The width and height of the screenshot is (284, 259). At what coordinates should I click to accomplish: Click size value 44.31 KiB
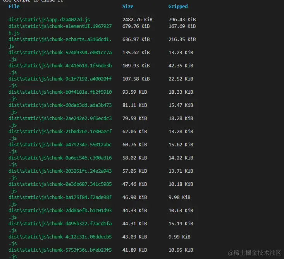135,224
